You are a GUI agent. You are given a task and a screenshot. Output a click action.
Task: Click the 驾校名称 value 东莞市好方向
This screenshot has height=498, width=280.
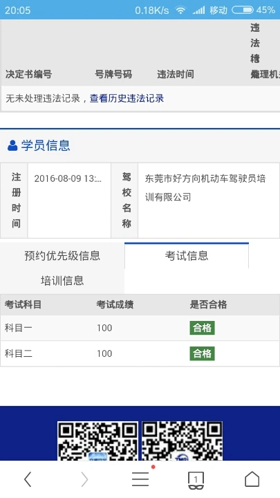(x=205, y=187)
